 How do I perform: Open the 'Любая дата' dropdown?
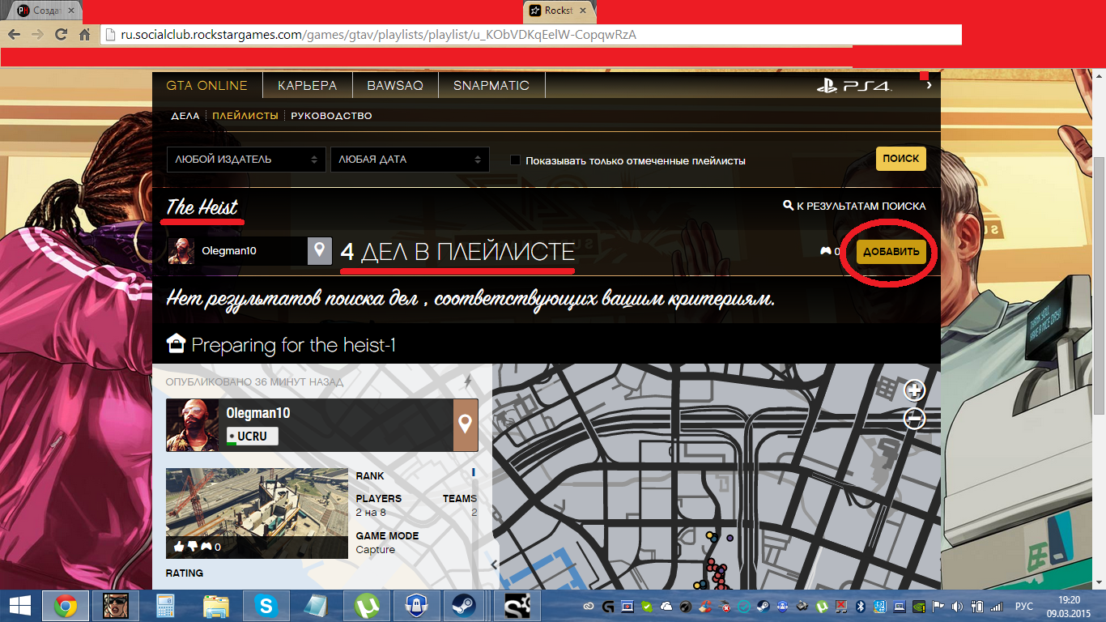(410, 160)
